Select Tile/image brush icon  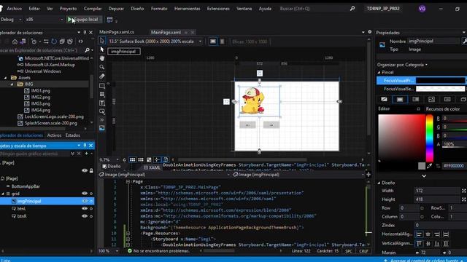[431, 99]
